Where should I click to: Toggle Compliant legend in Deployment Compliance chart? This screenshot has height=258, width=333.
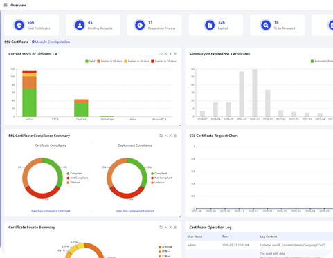point(159,174)
